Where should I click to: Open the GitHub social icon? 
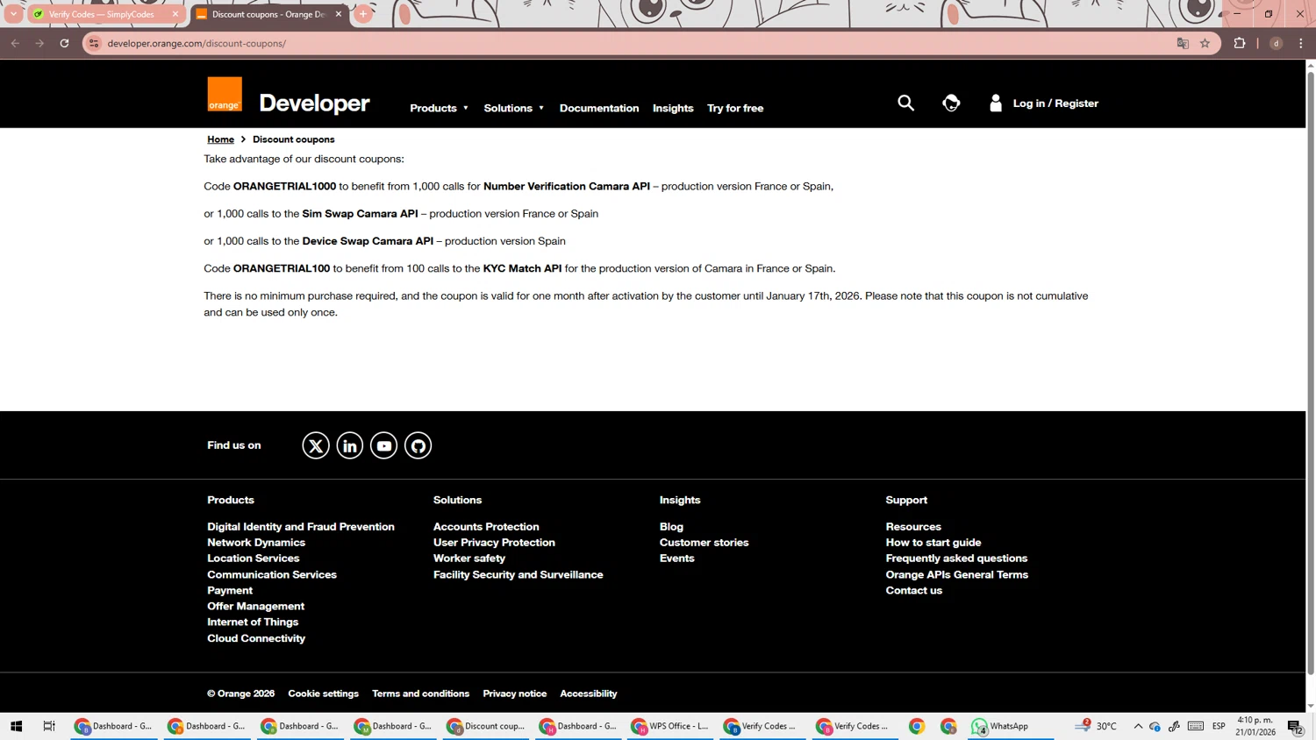418,445
